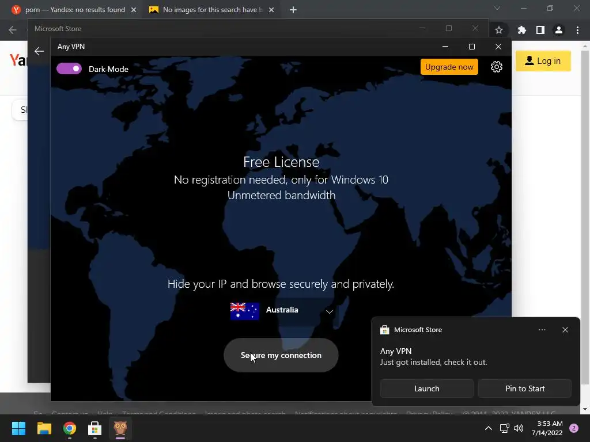This screenshot has width=590, height=442.
Task: Open Microsoft Store from taskbar
Action: pyautogui.click(x=95, y=428)
